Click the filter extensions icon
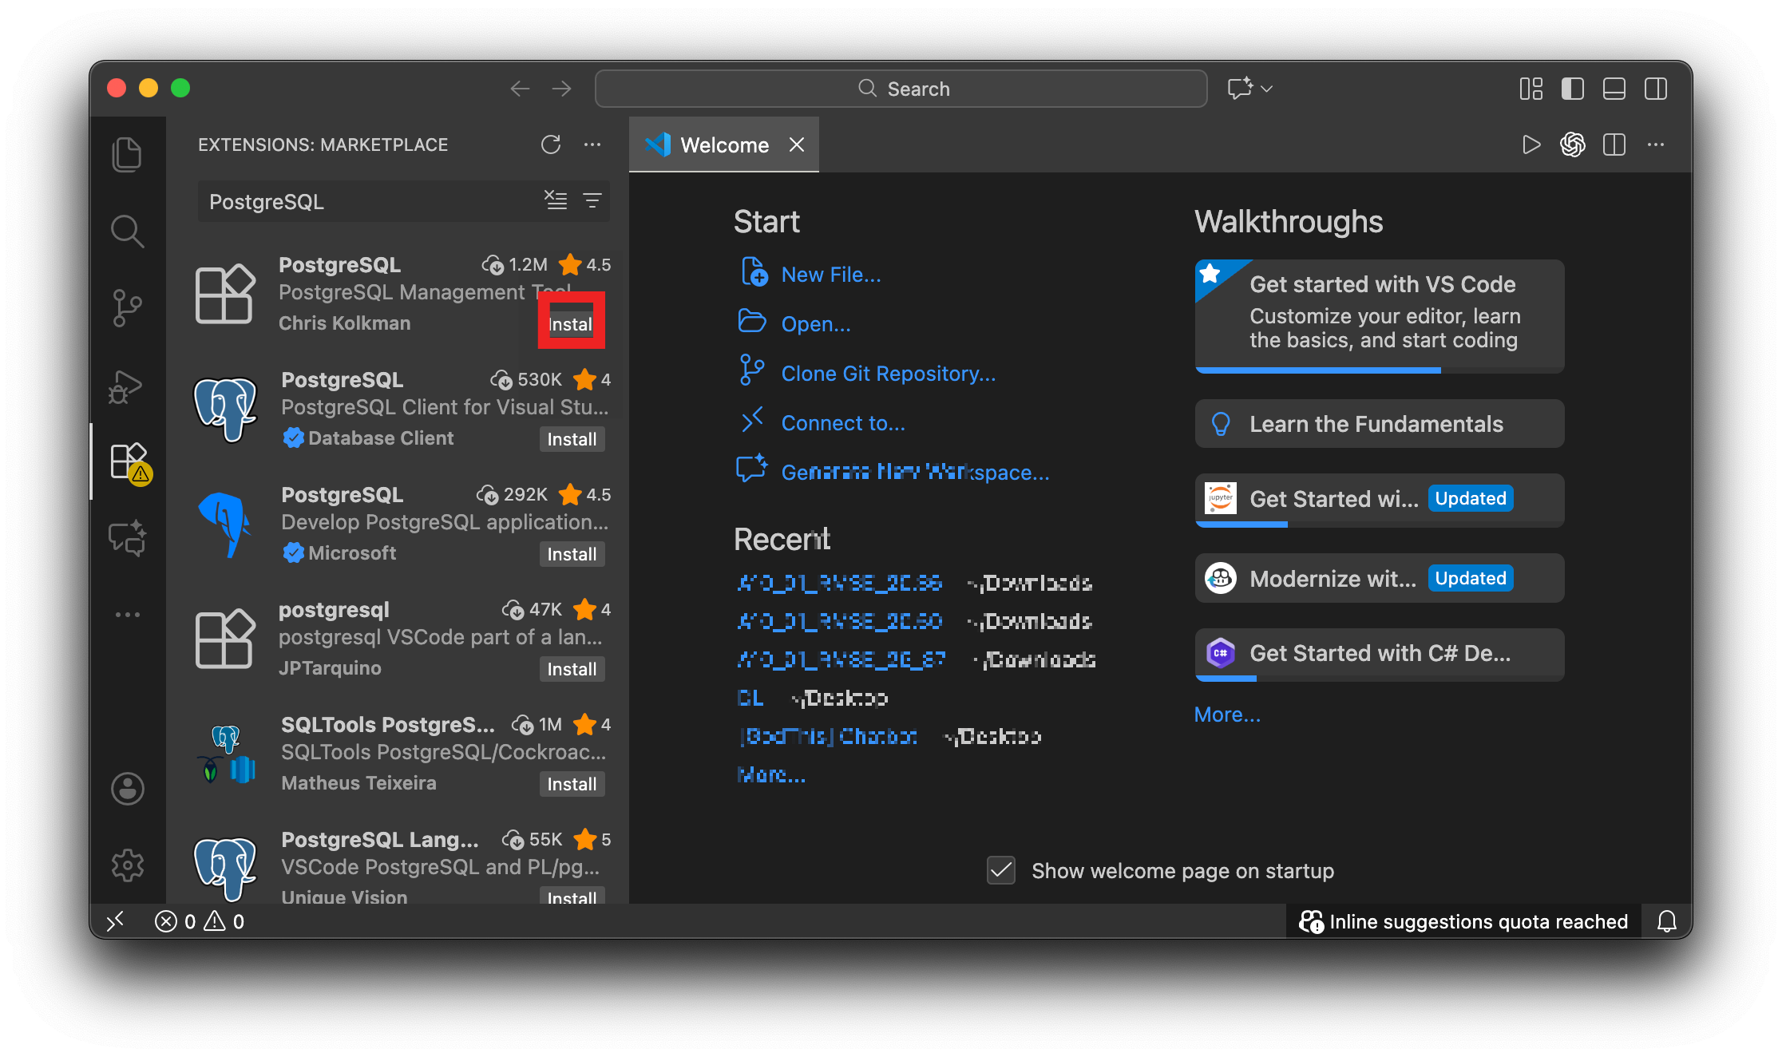This screenshot has height=1057, width=1782. (592, 200)
